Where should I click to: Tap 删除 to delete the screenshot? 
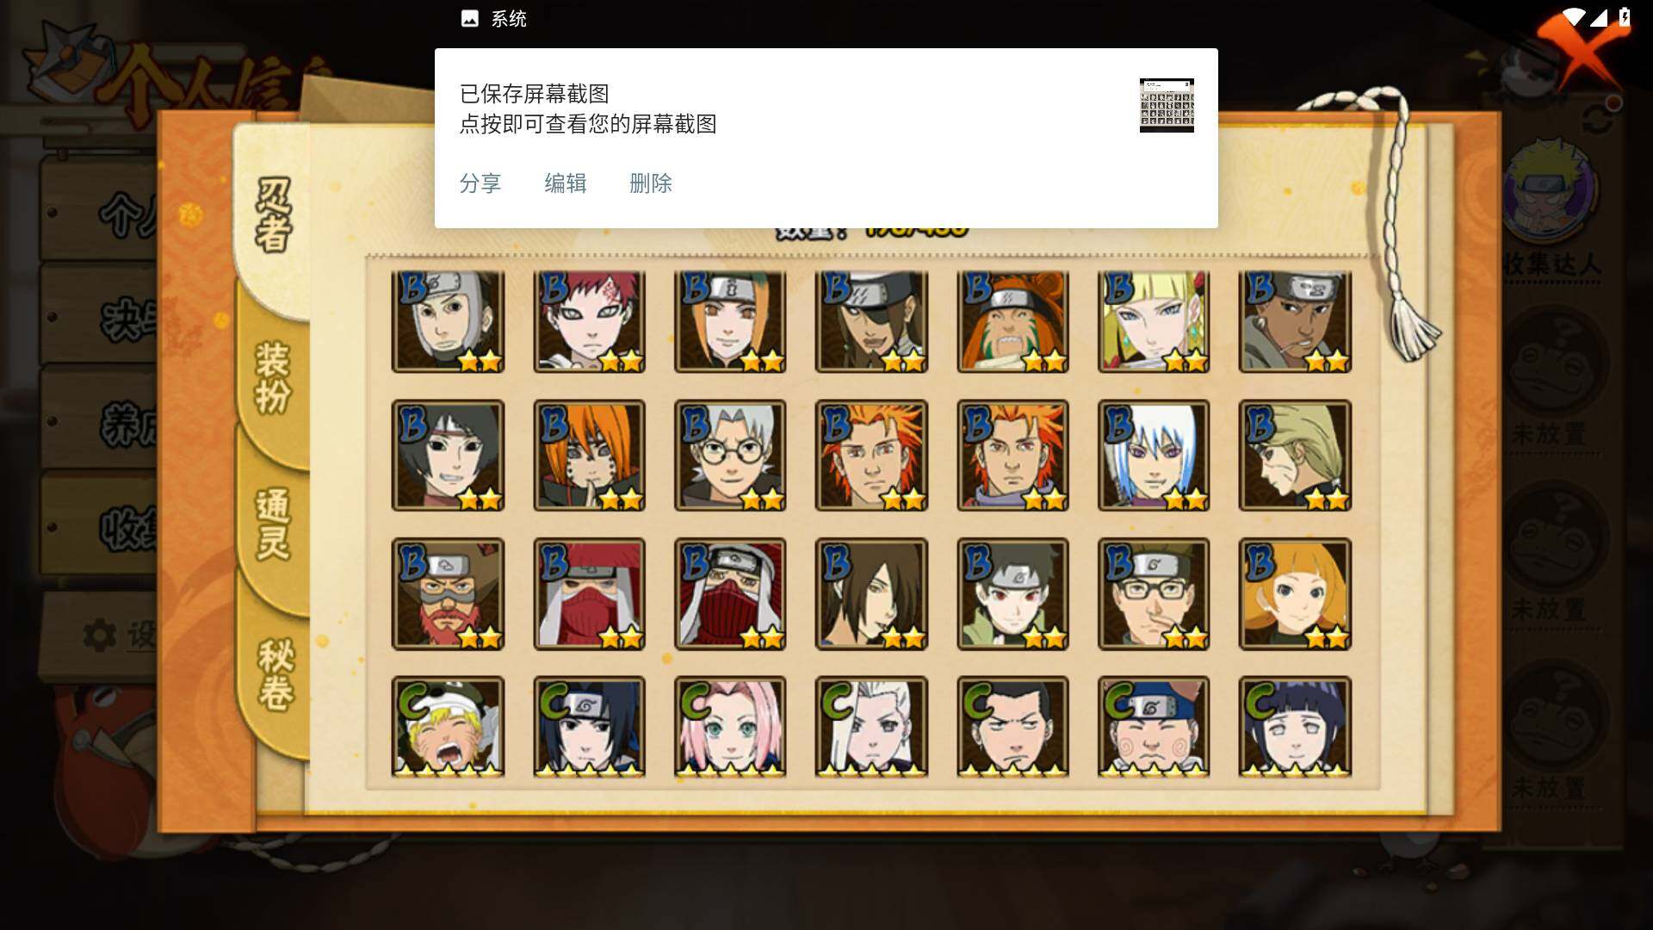[x=650, y=183]
